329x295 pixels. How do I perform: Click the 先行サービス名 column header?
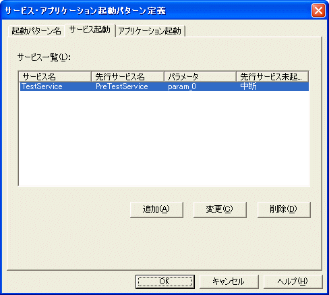[127, 77]
